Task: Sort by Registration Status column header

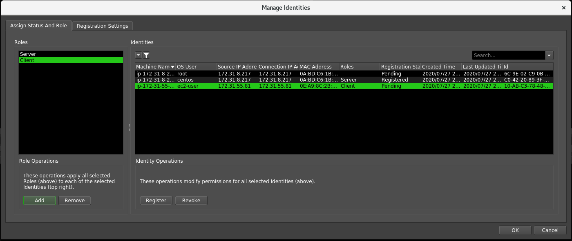Action: (x=400, y=66)
